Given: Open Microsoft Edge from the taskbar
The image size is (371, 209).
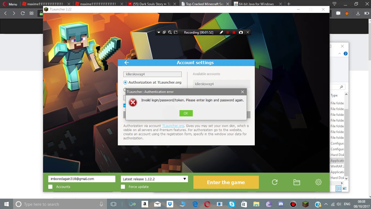Looking at the screenshot, I should click(195, 204).
